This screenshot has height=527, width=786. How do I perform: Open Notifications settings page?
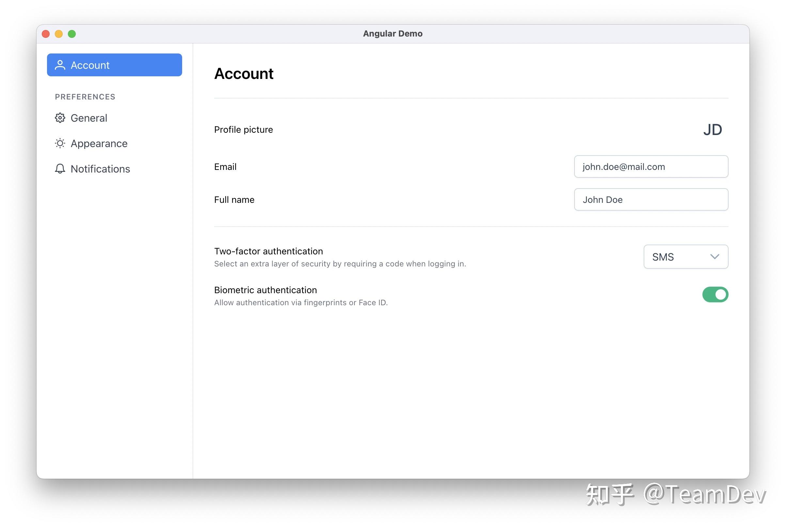pyautogui.click(x=100, y=169)
